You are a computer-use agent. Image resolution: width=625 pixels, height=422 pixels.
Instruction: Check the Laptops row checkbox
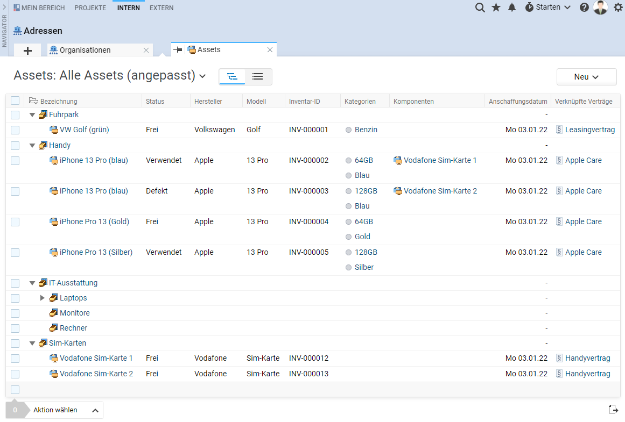click(15, 298)
